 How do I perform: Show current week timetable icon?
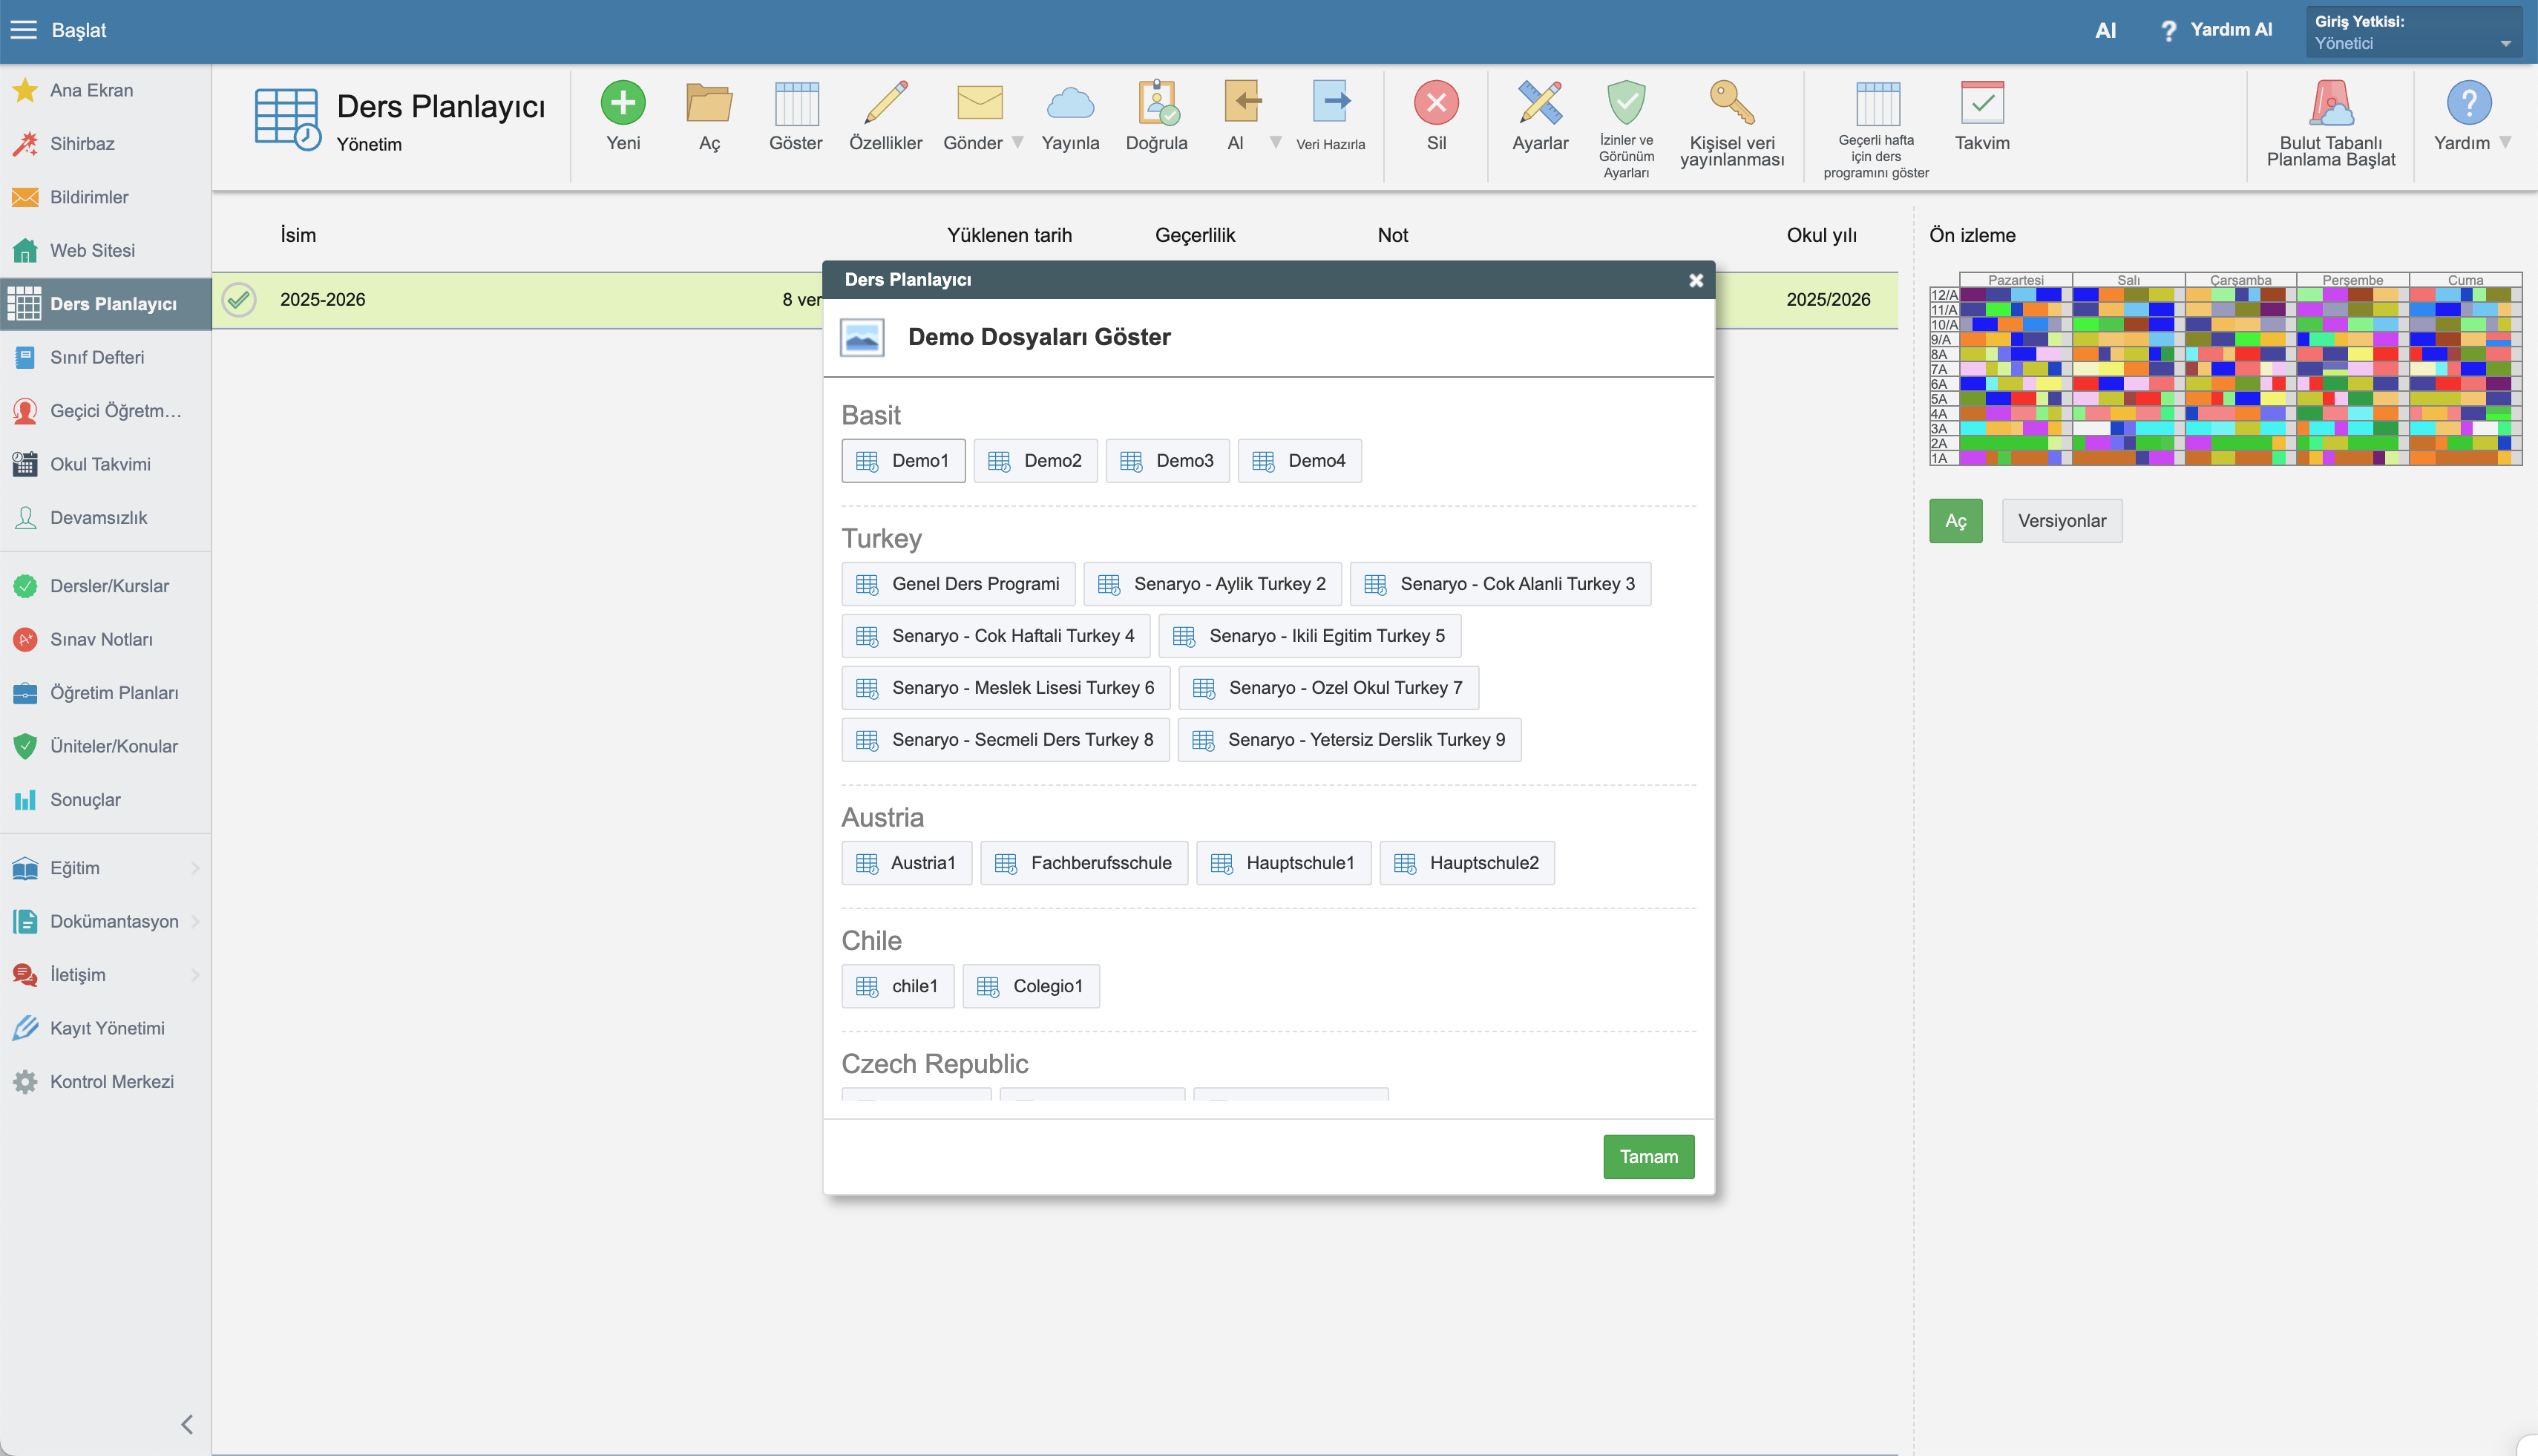[1877, 102]
